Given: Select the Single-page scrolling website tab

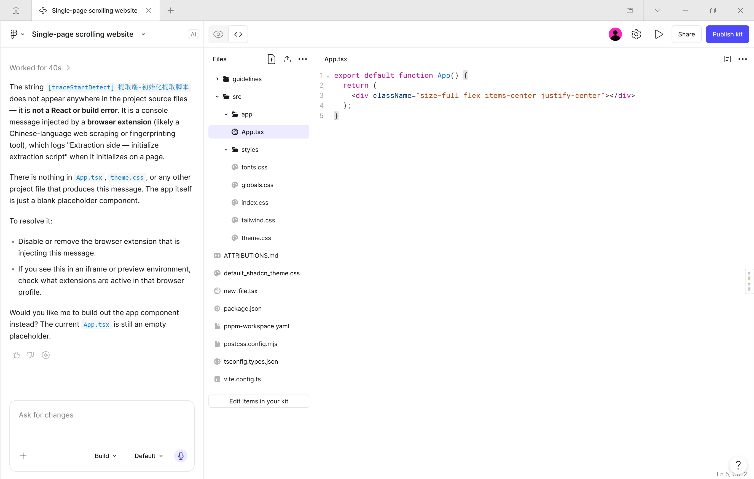Looking at the screenshot, I should point(96,10).
